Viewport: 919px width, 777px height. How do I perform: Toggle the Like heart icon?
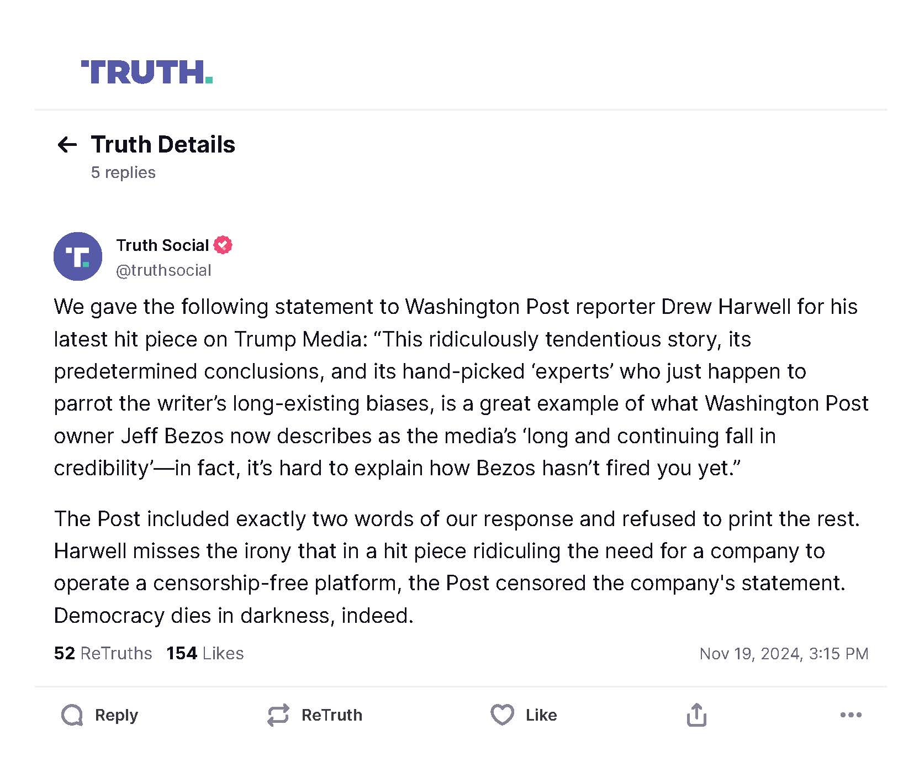(x=503, y=715)
